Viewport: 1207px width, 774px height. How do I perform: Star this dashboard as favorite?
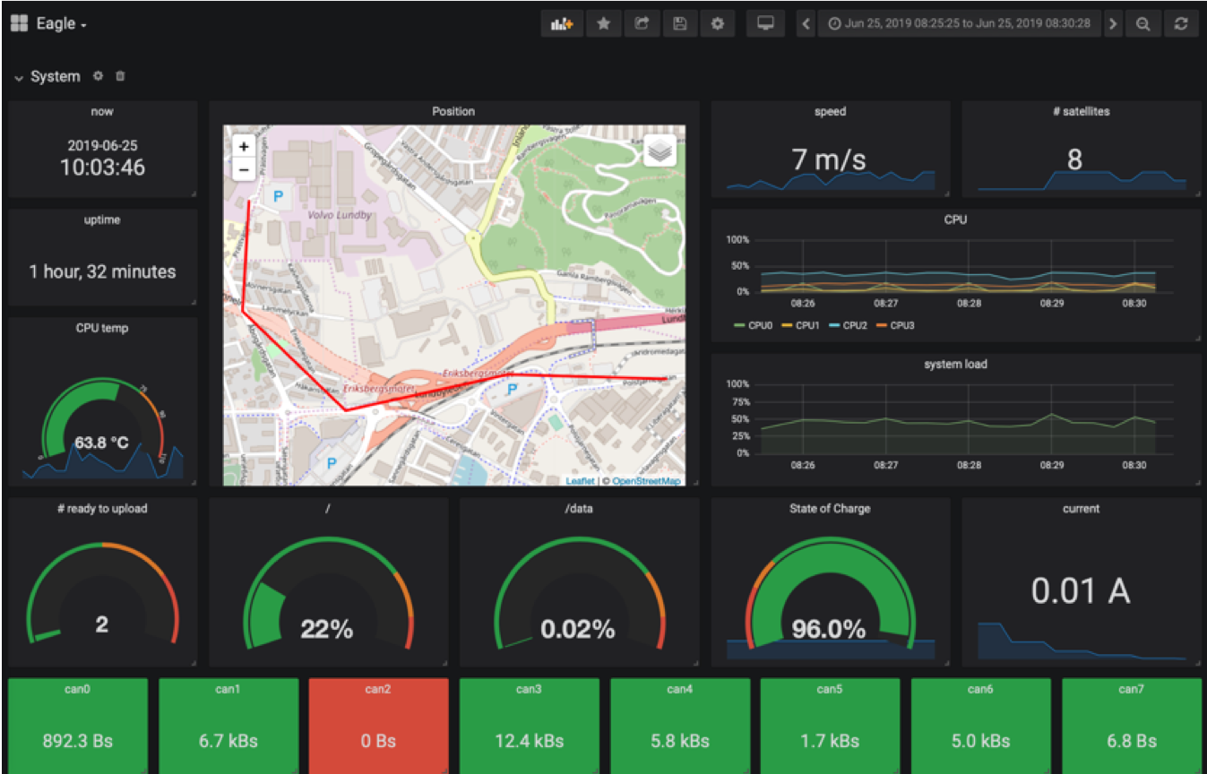[x=603, y=24]
